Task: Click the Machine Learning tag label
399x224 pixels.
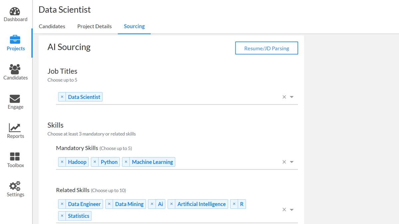Action: click(x=152, y=162)
